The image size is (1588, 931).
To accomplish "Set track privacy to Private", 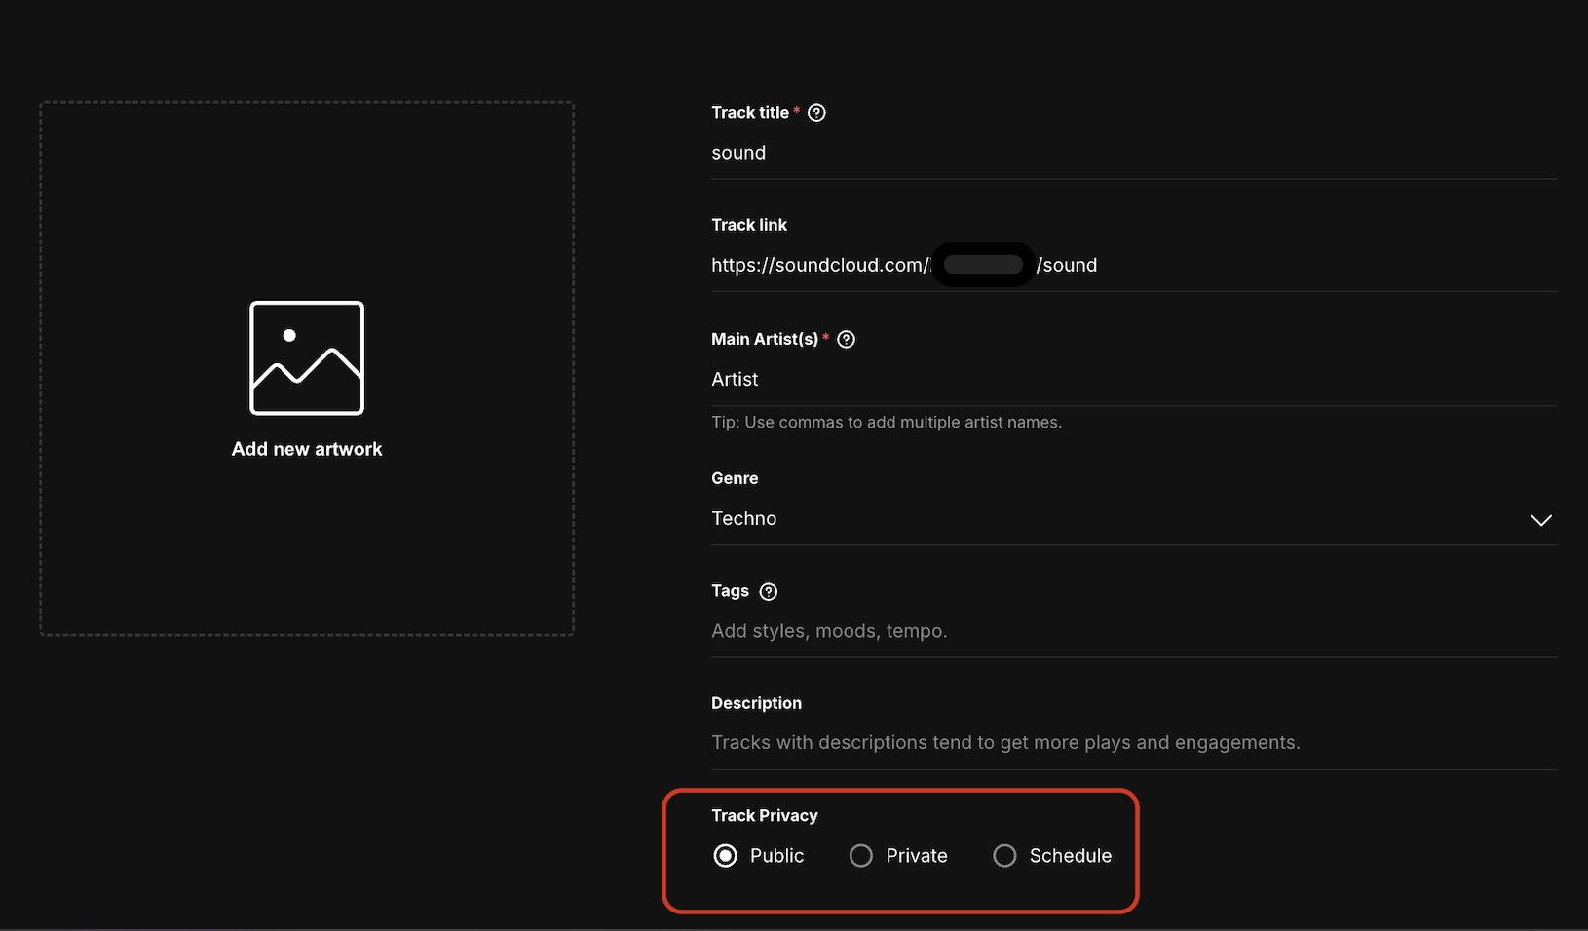I will (x=861, y=856).
